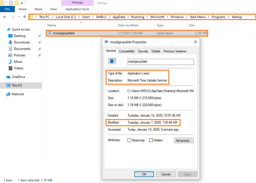This screenshot has width=256, height=183.
Task: Open the Share ribbon tab
Action: click(x=38, y=9)
